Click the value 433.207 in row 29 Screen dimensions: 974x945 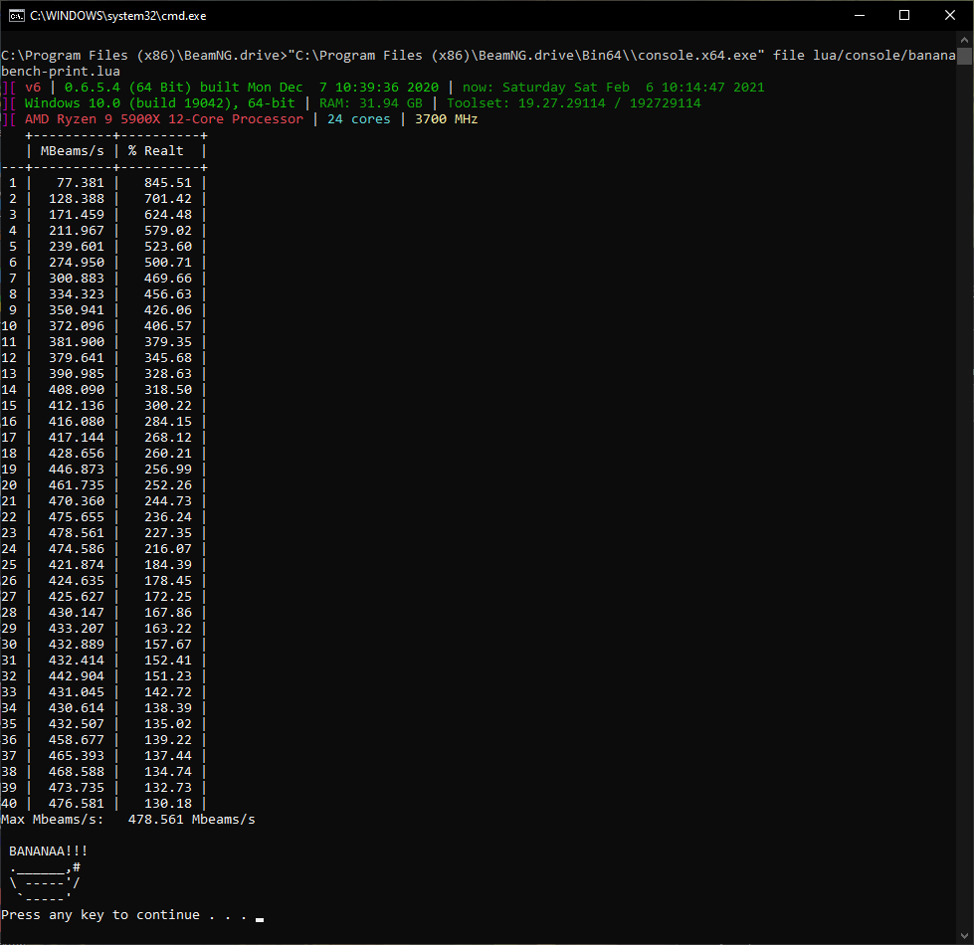[77, 629]
